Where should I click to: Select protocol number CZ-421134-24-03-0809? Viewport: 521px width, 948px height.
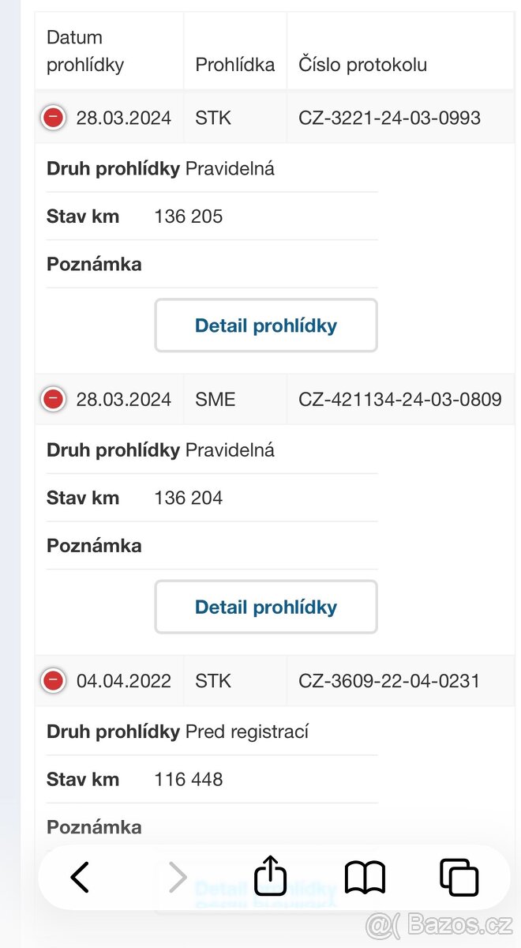point(399,400)
